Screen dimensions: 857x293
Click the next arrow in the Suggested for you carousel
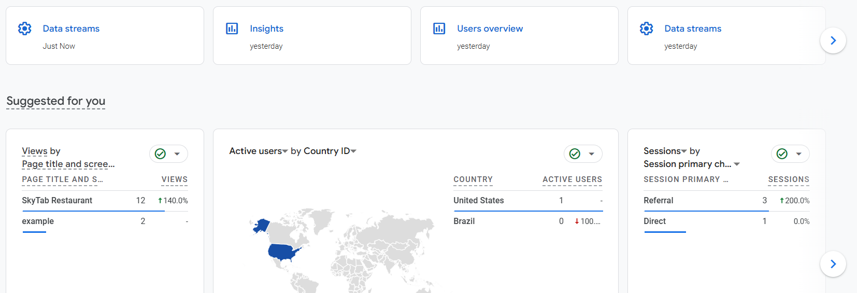click(833, 264)
